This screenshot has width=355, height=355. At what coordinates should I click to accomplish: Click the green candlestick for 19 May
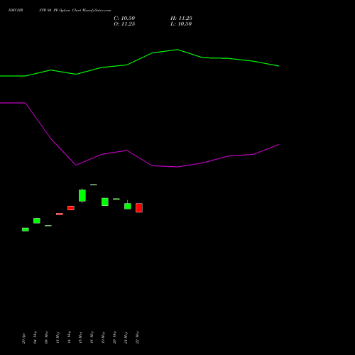click(x=105, y=202)
